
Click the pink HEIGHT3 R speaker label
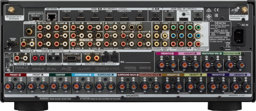[x=167, y=53]
